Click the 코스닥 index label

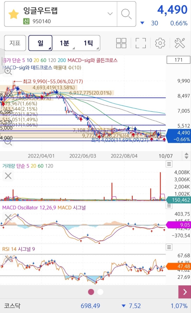click(12, 306)
